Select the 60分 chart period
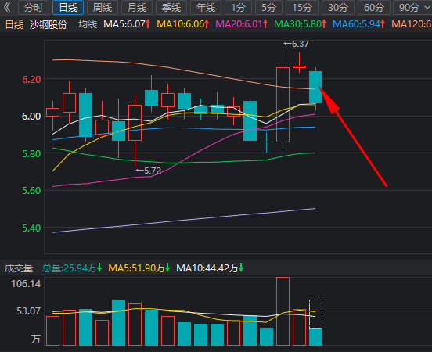The height and width of the screenshot is (352, 432). (373, 8)
